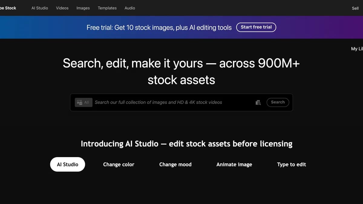Switch to the Change color tab
The width and height of the screenshot is (363, 204).
click(119, 164)
